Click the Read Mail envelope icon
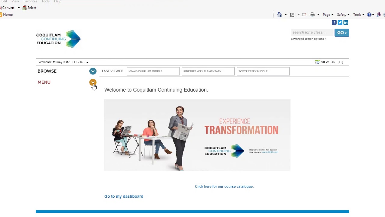 [x=304, y=14]
